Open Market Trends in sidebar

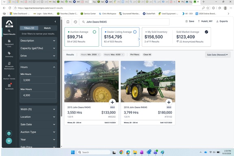[9, 77]
